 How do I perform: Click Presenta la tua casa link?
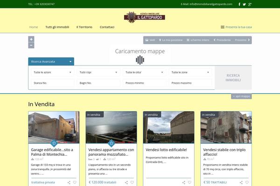[x=238, y=27]
